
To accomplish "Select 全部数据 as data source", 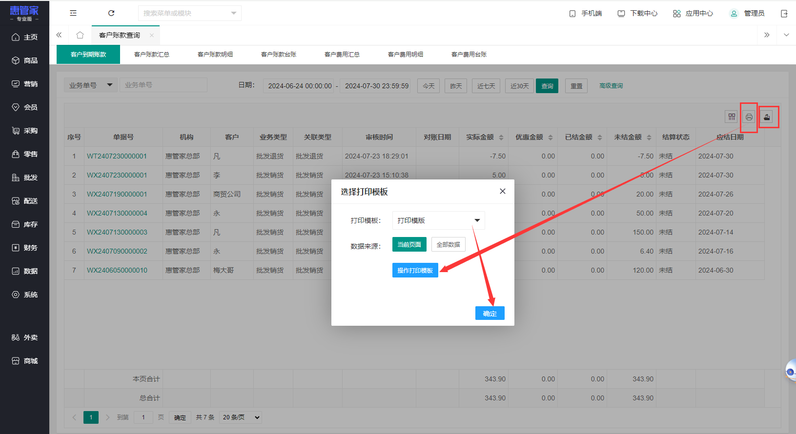I will tap(449, 244).
